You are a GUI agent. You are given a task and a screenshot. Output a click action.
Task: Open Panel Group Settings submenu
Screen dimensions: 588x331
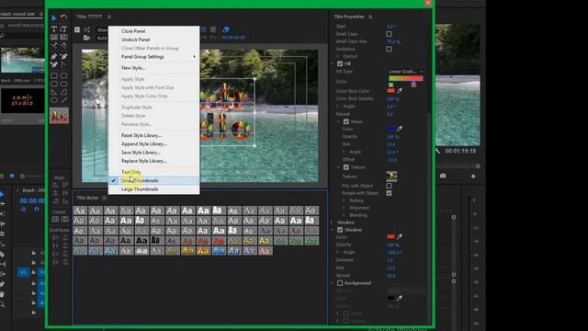point(154,57)
